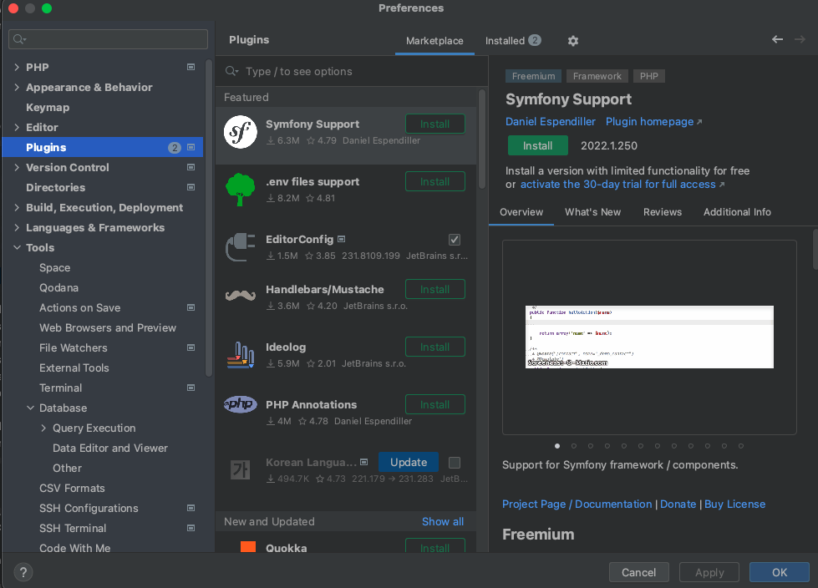This screenshot has height=588, width=818.
Task: Click the forward navigation arrow
Action: click(x=800, y=39)
